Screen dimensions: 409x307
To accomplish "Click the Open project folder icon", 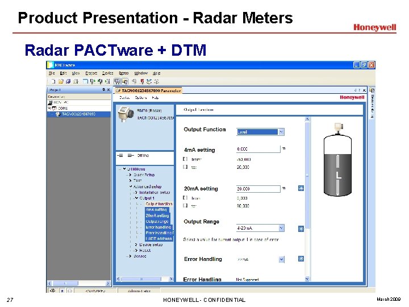I will 61,81.
